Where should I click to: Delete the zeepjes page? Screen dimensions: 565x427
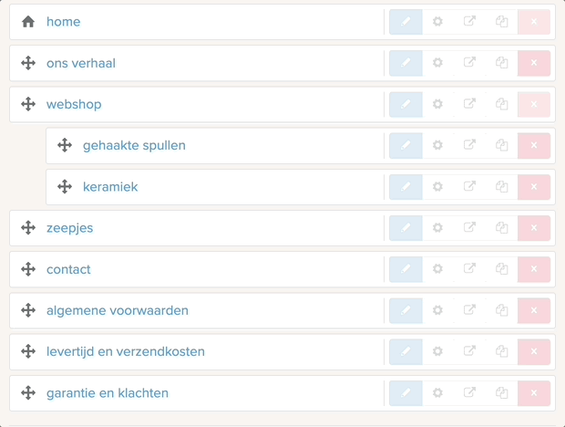534,228
